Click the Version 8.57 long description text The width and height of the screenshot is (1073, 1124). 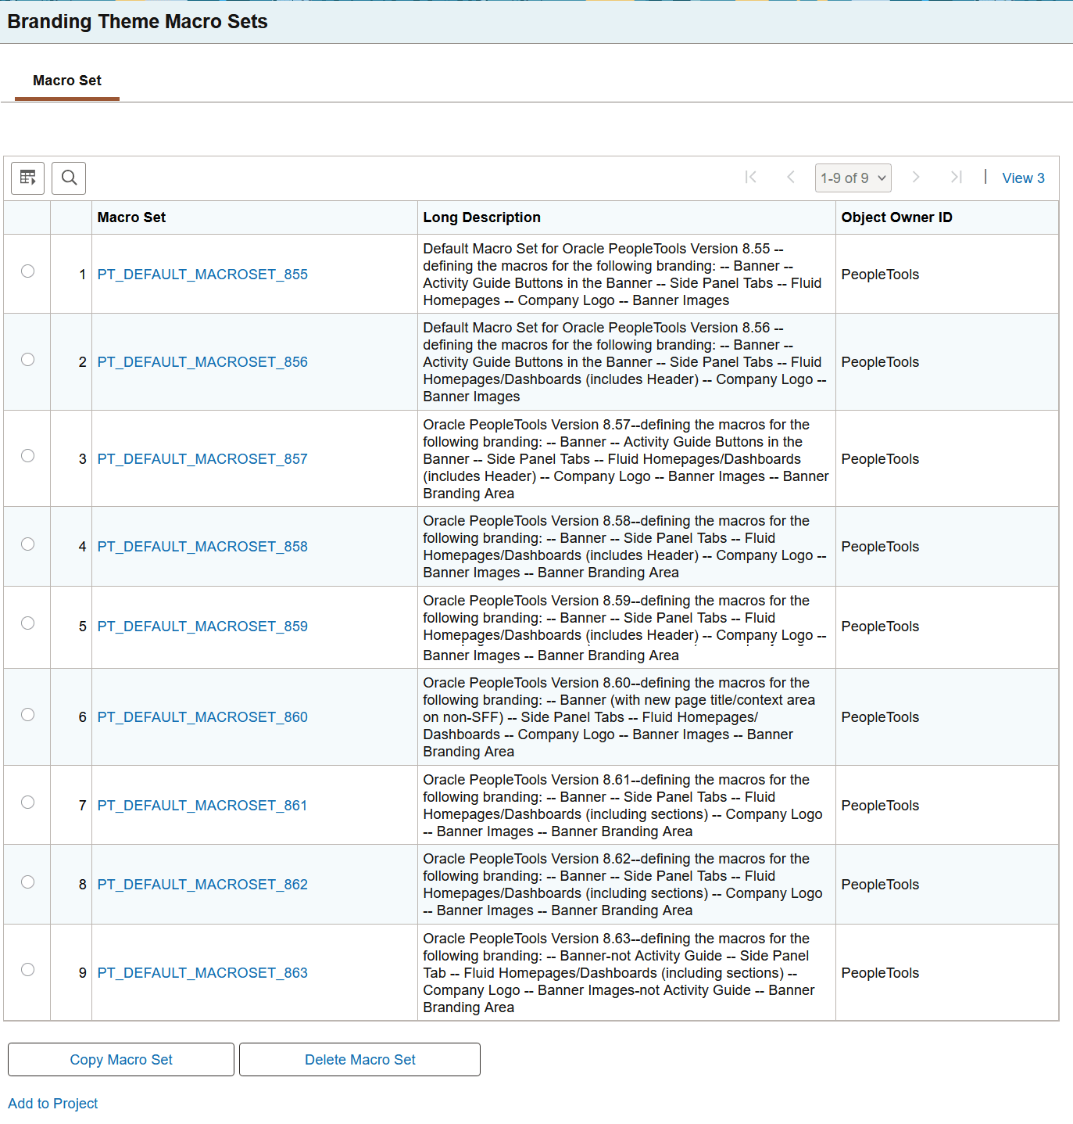625,459
